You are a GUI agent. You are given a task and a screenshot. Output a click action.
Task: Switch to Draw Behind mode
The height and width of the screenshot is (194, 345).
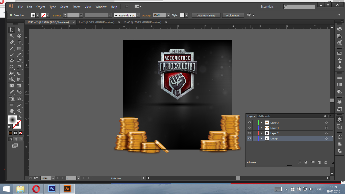pyautogui.click(x=16, y=139)
